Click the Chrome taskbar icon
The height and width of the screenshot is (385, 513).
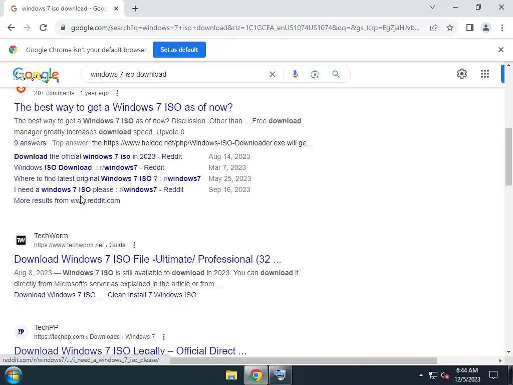pyautogui.click(x=256, y=375)
